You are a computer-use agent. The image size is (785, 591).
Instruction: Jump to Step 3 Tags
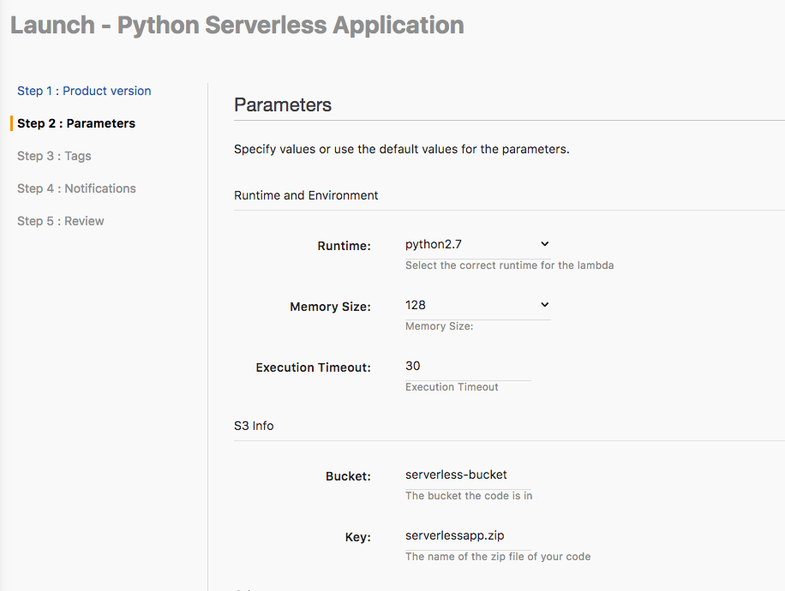[54, 156]
